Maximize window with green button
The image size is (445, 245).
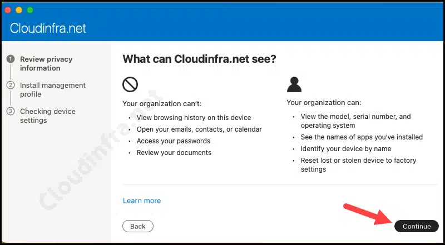[30, 10]
